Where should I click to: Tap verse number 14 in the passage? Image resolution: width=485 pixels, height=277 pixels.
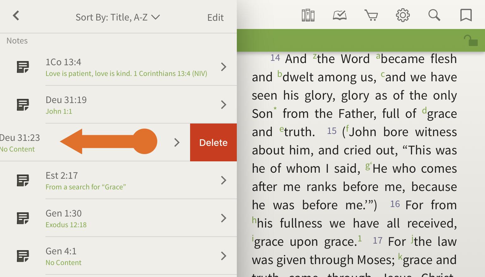[x=275, y=58]
